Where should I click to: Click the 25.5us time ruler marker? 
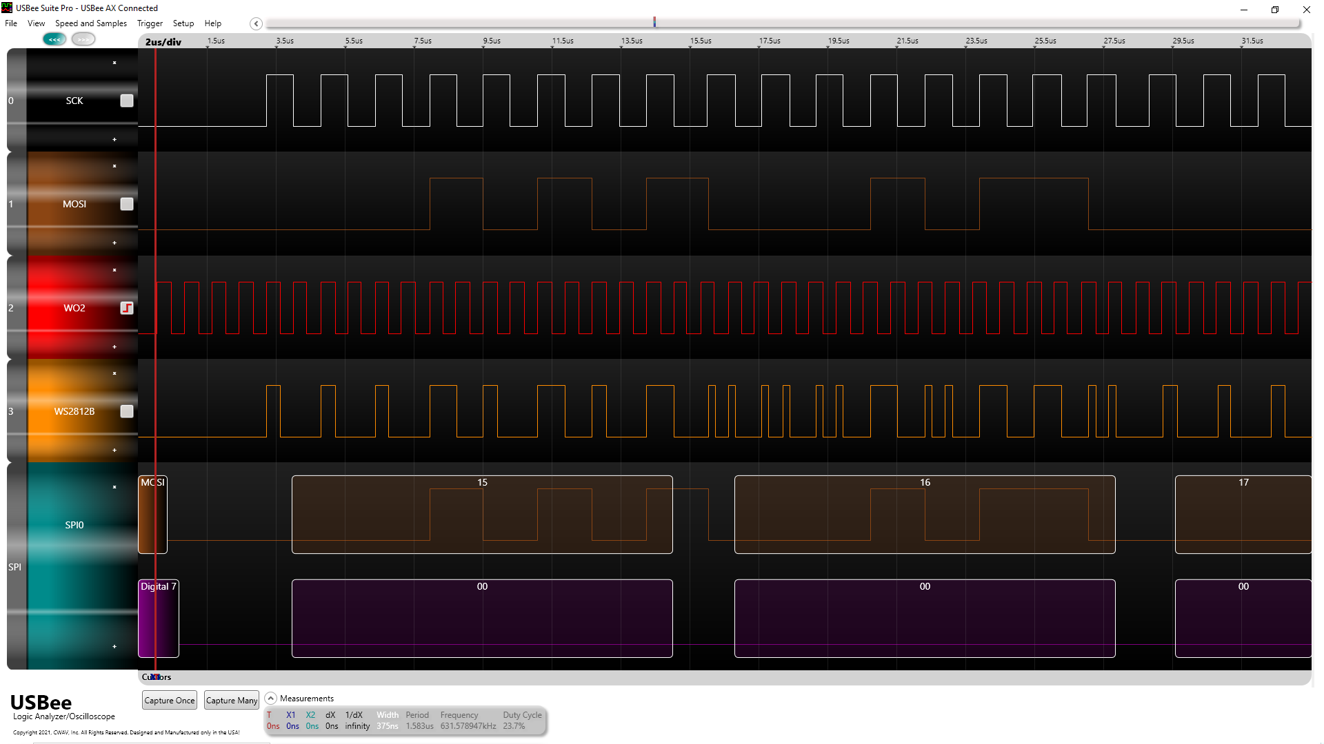click(x=1045, y=41)
